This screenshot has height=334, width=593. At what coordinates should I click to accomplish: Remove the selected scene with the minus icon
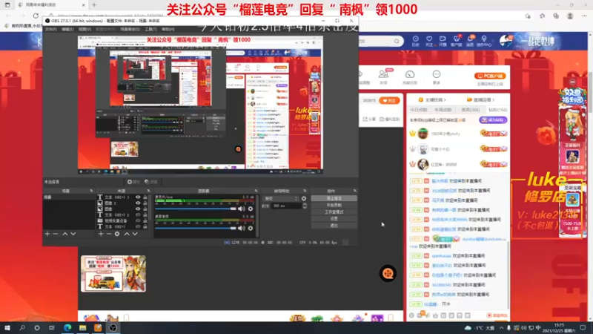[55, 234]
